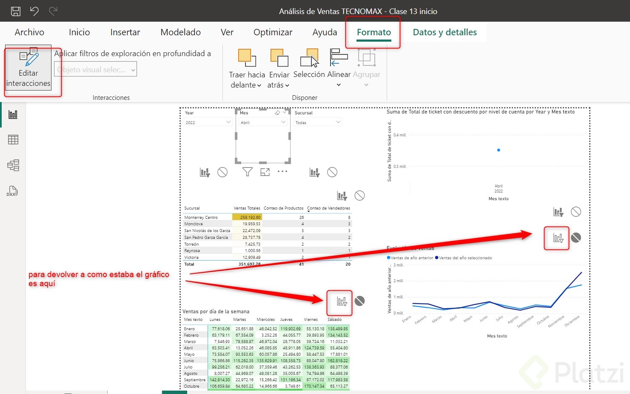Click the Redo arrow icon
The width and height of the screenshot is (630, 394).
[x=53, y=11]
